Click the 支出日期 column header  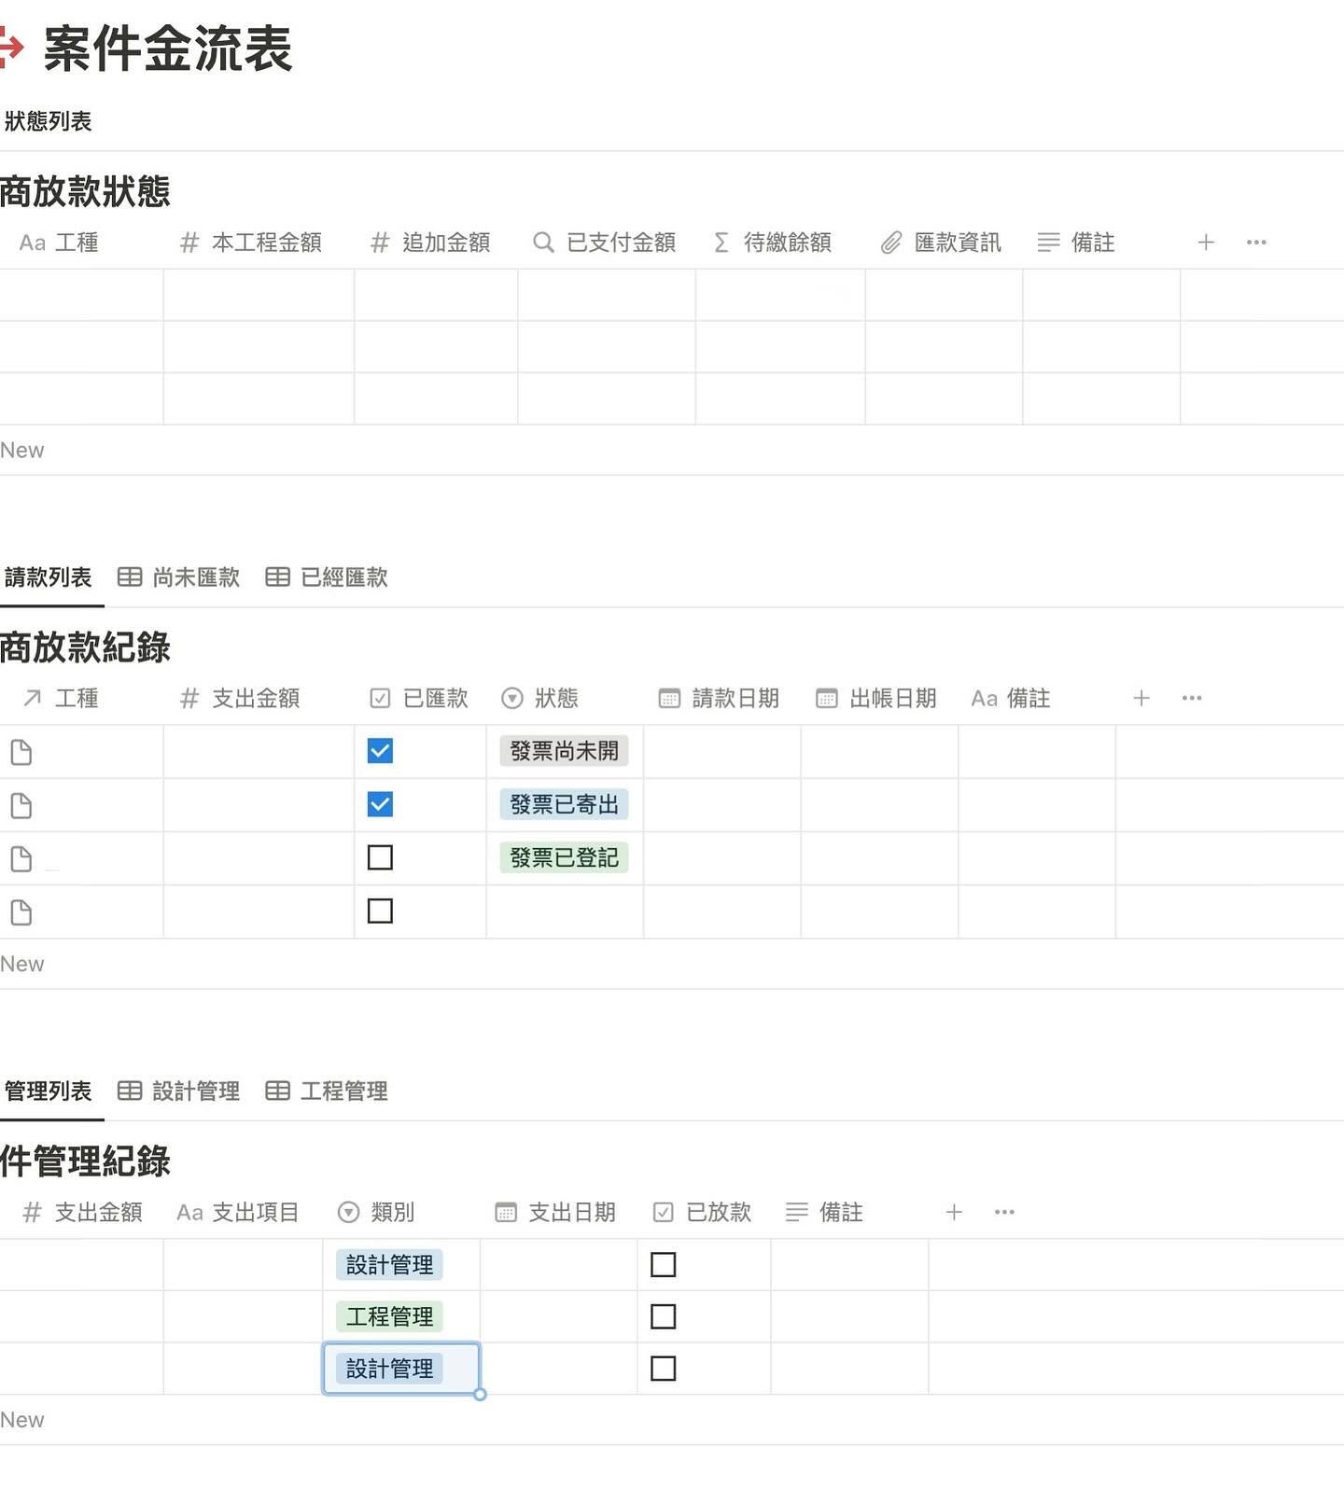[555, 1212]
